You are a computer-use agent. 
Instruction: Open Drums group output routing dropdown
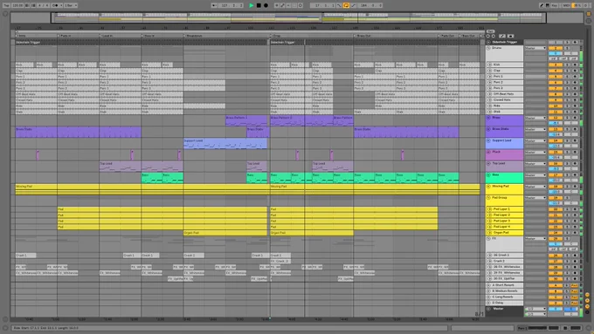point(535,48)
